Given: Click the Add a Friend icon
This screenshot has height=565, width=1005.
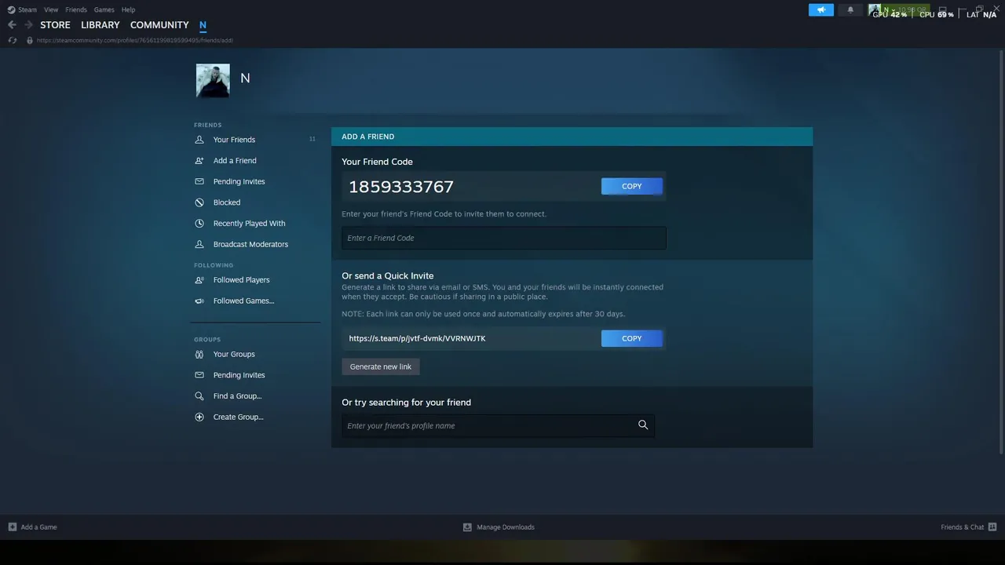Looking at the screenshot, I should [x=199, y=161].
